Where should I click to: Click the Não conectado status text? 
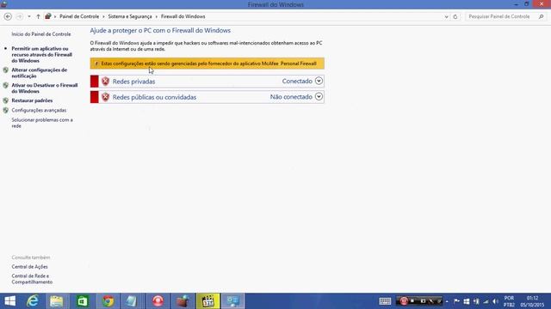291,97
